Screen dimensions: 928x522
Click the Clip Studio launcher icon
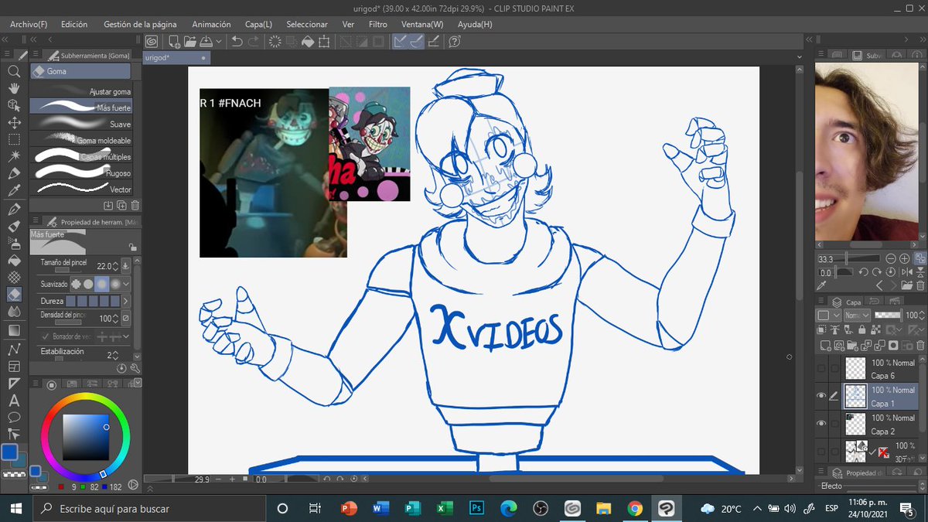tap(152, 41)
